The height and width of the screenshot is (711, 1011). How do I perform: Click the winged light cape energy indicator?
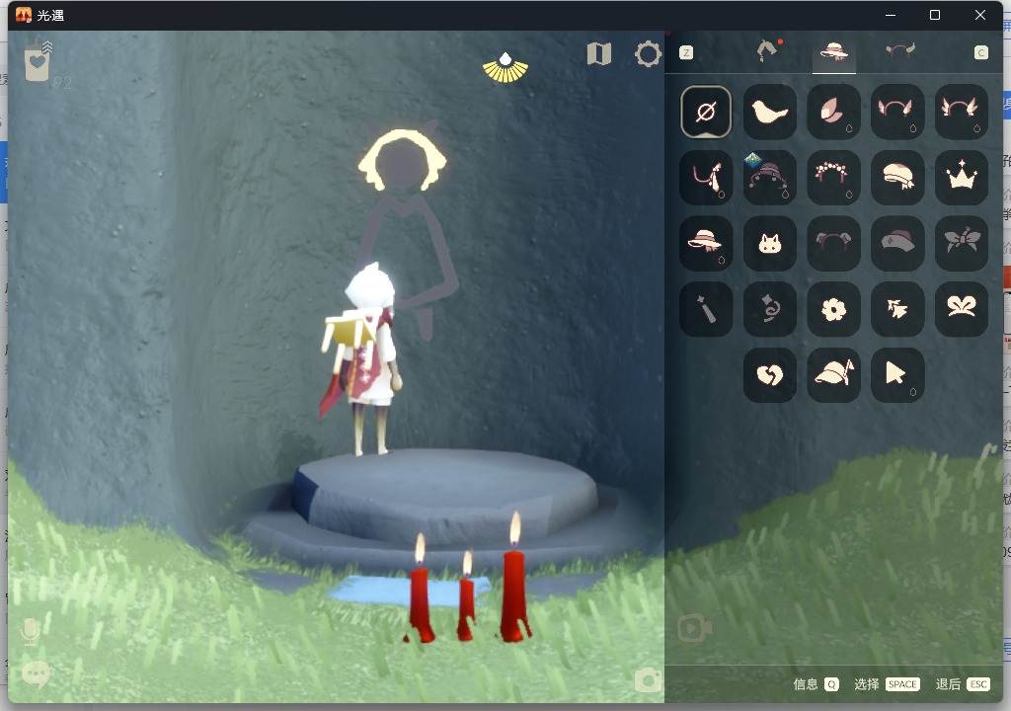tap(505, 68)
